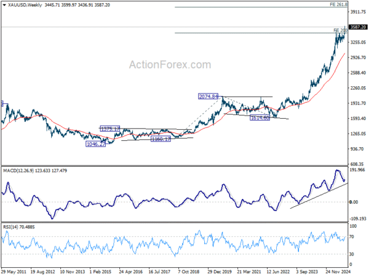Select the FE 261.8 fibonacci label
The image size is (369, 277).
point(338,4)
